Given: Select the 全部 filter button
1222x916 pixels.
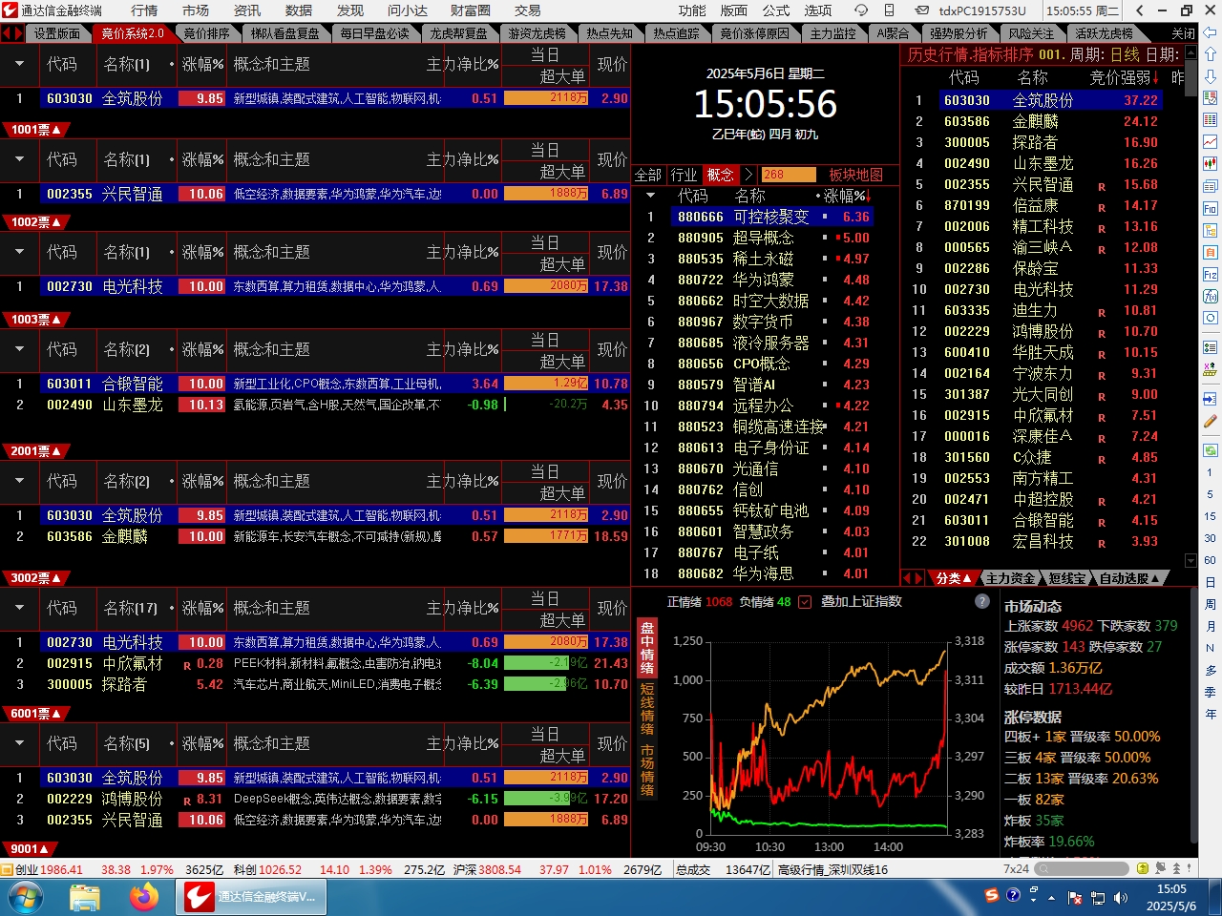Looking at the screenshot, I should coord(648,175).
